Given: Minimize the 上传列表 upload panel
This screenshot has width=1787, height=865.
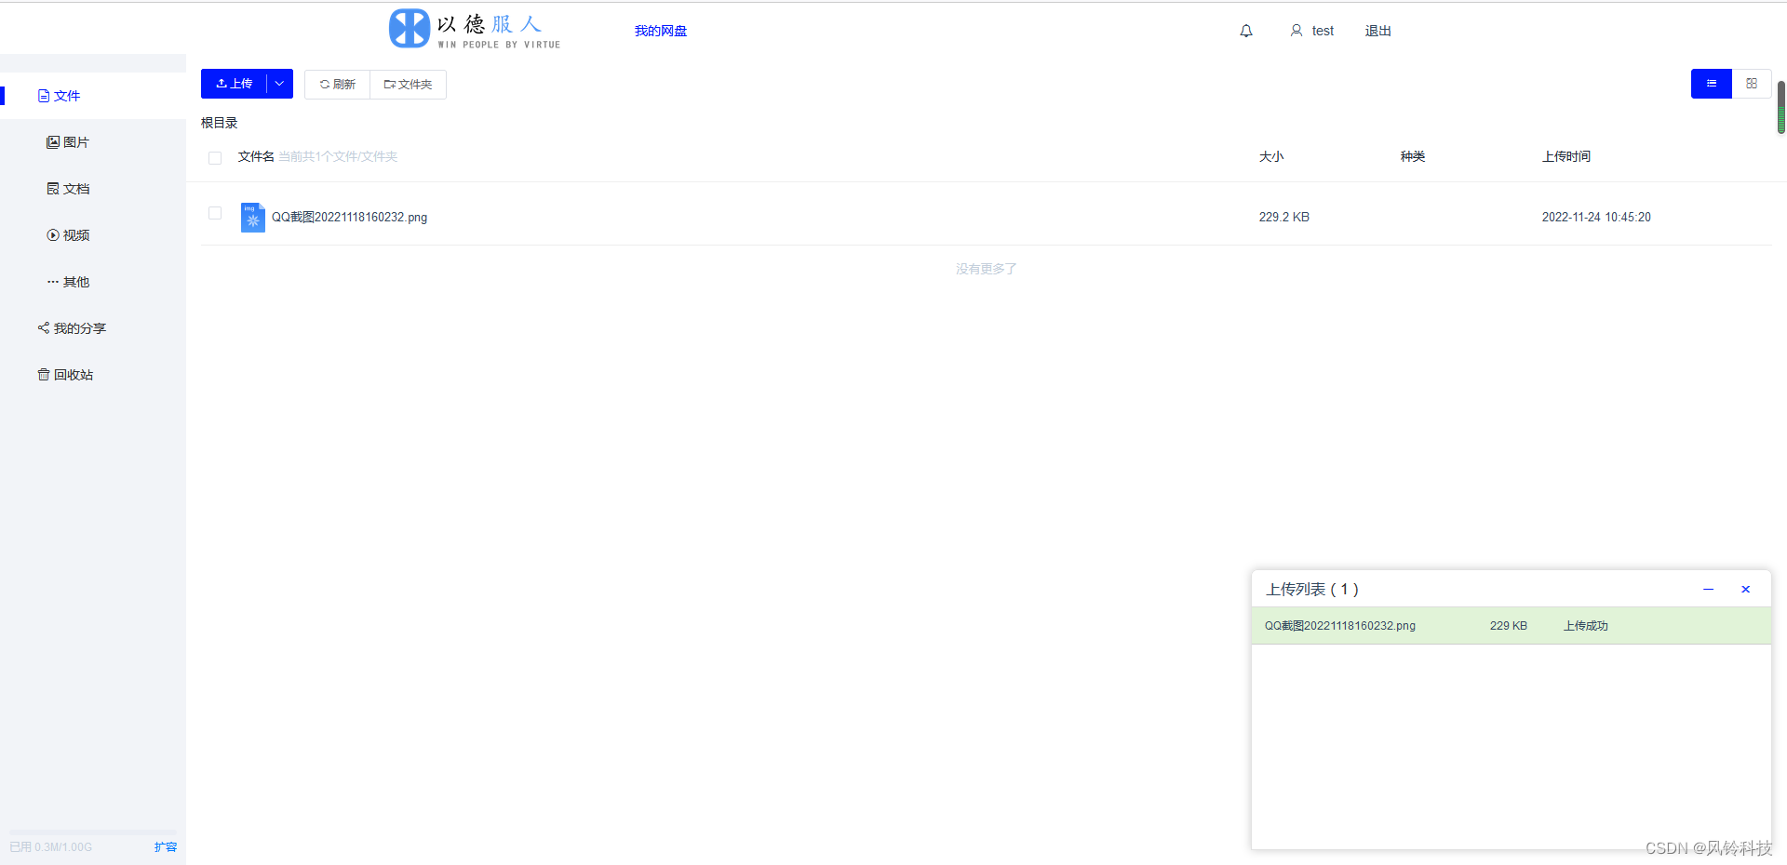Looking at the screenshot, I should (1708, 589).
